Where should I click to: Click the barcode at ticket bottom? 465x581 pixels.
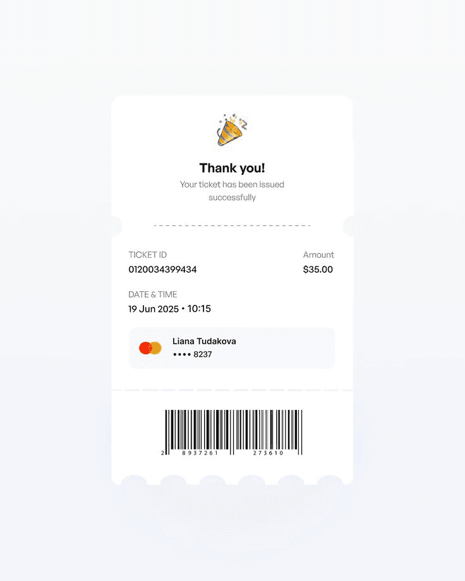233,433
